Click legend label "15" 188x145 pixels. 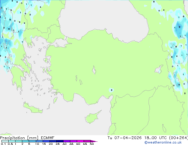[x=44, y=144]
